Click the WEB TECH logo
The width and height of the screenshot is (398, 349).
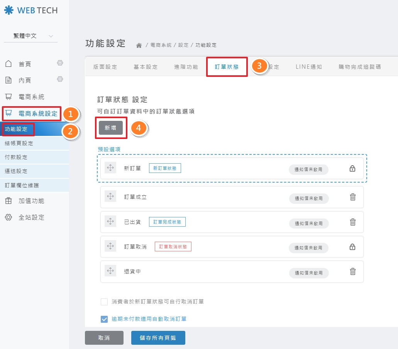(31, 10)
